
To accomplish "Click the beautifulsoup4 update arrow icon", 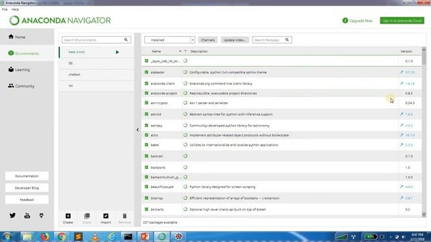I will 401,187.
